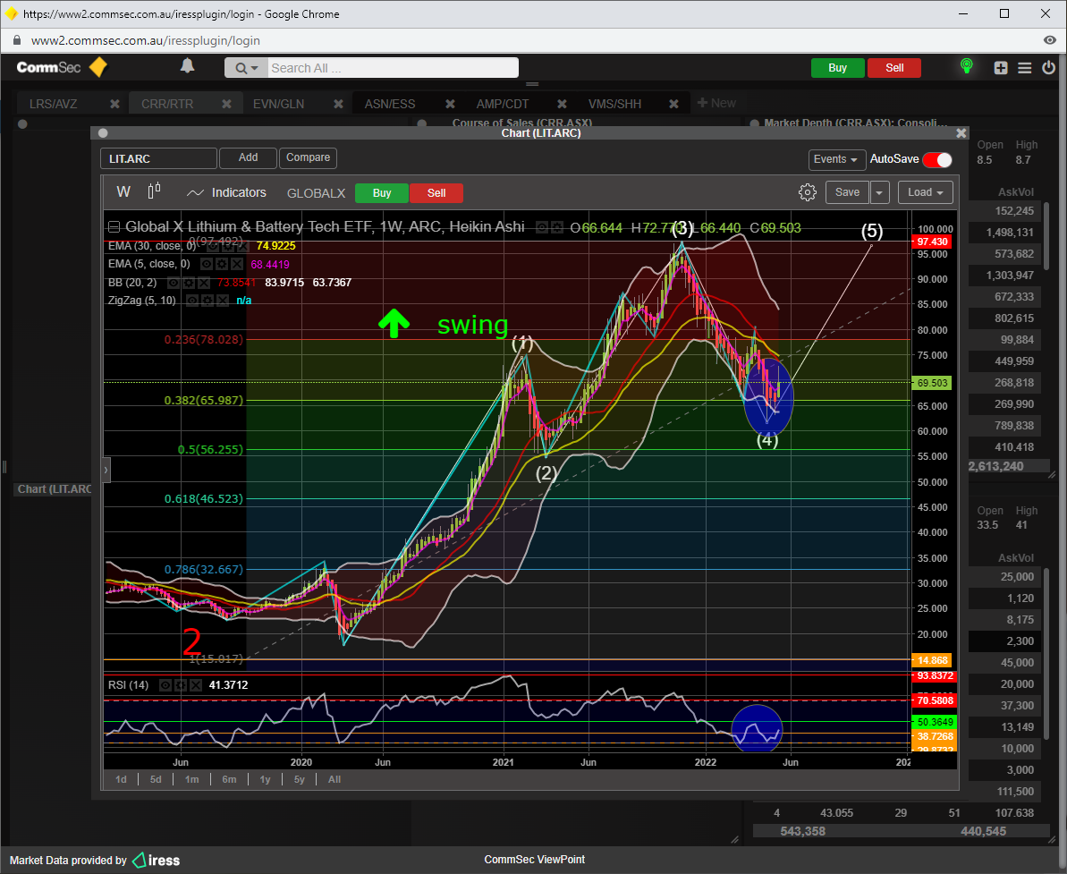Viewport: 1067px width, 874px height.
Task: Open settings for EMA 5 indicator
Action: pyautogui.click(x=221, y=264)
